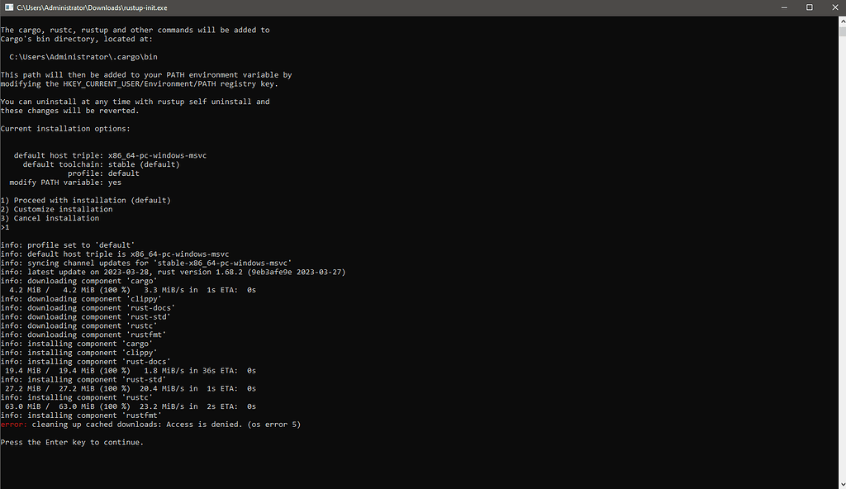
Task: Open the system menu via the title bar icon
Action: click(8, 7)
